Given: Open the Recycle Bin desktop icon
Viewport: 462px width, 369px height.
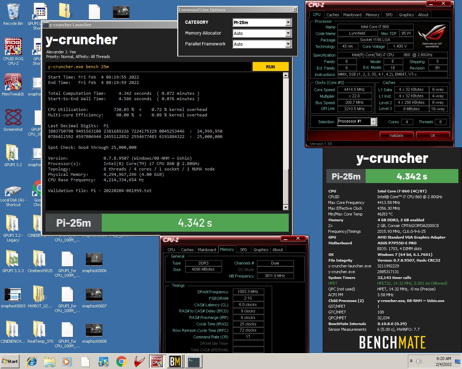Looking at the screenshot, I should [13, 14].
